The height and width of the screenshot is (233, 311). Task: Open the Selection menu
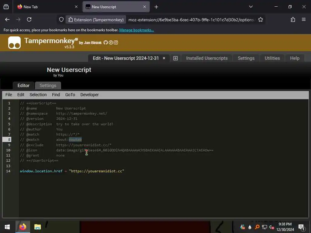(x=38, y=95)
